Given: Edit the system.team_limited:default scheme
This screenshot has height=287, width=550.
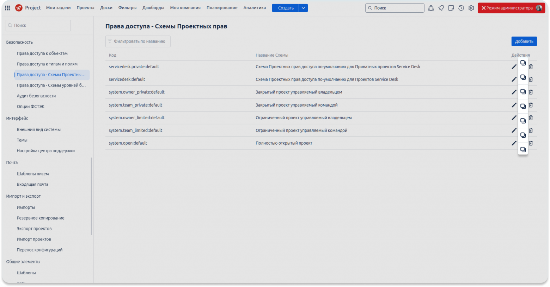Looking at the screenshot, I should pyautogui.click(x=514, y=130).
